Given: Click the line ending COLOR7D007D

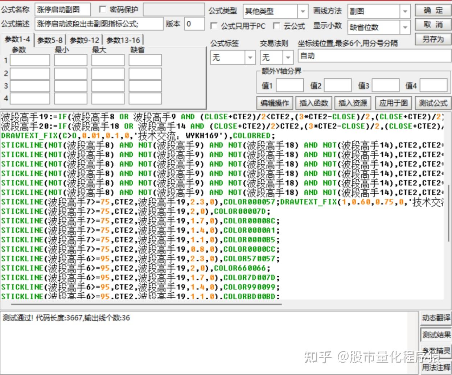Looking at the screenshot, I should [x=140, y=277].
